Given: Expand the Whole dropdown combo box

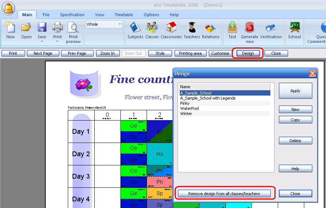Looking at the screenshot, I should point(120,25).
